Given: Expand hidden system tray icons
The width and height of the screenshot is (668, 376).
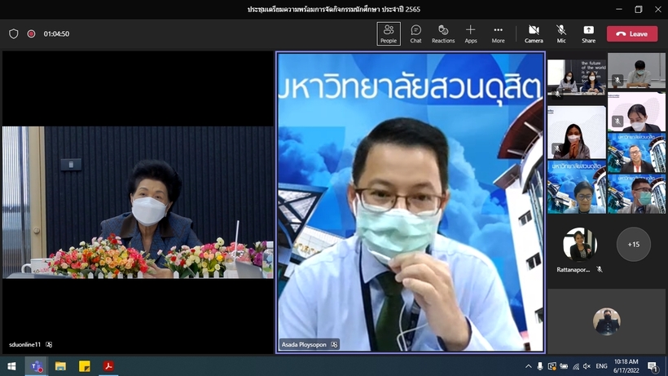Looking at the screenshot, I should point(528,366).
